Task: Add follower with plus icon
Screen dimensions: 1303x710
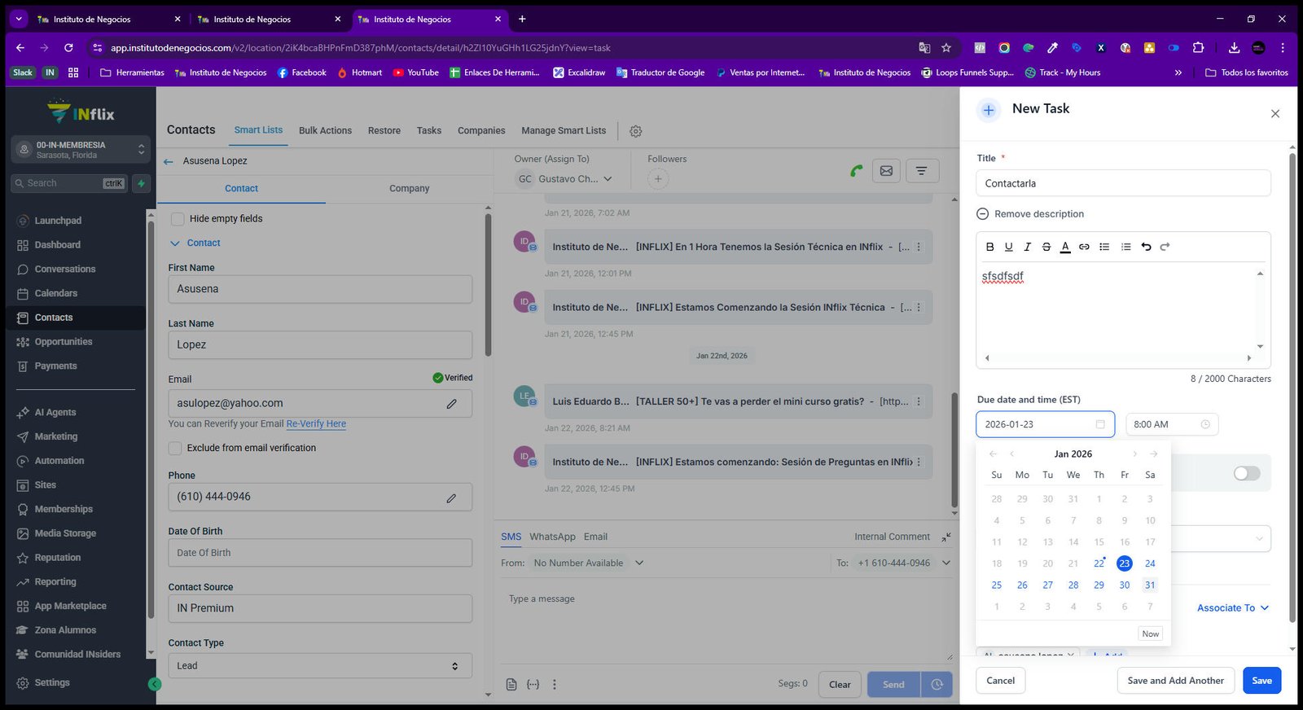Action: tap(658, 179)
